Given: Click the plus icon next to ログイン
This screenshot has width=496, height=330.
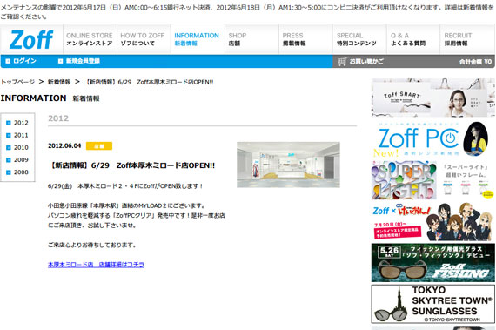Looking at the screenshot, I should [8, 61].
